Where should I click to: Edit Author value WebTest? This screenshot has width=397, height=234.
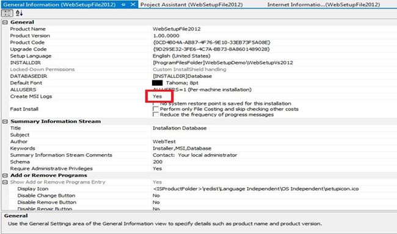point(164,141)
